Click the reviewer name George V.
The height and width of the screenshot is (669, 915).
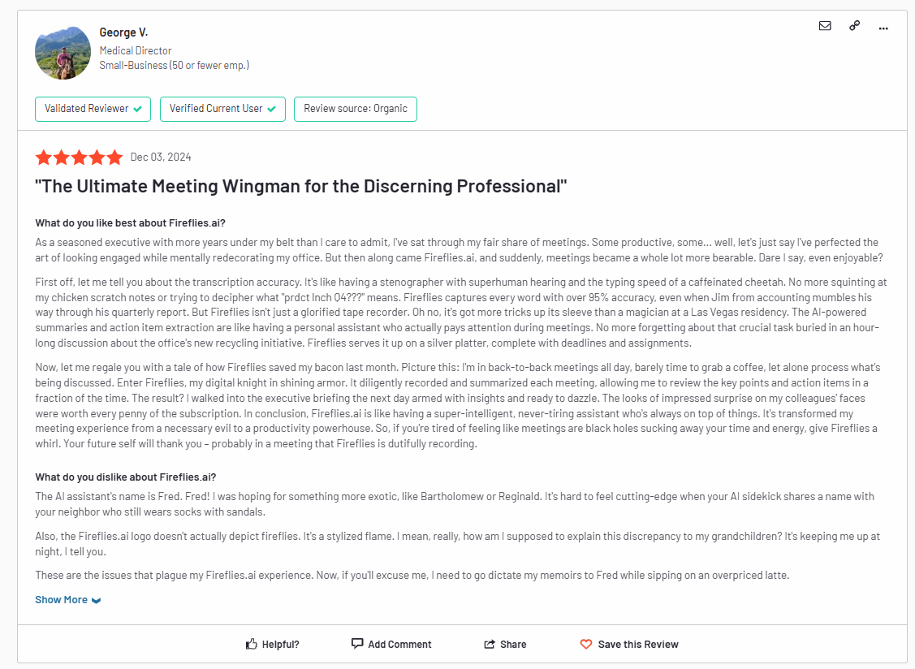pyautogui.click(x=123, y=32)
